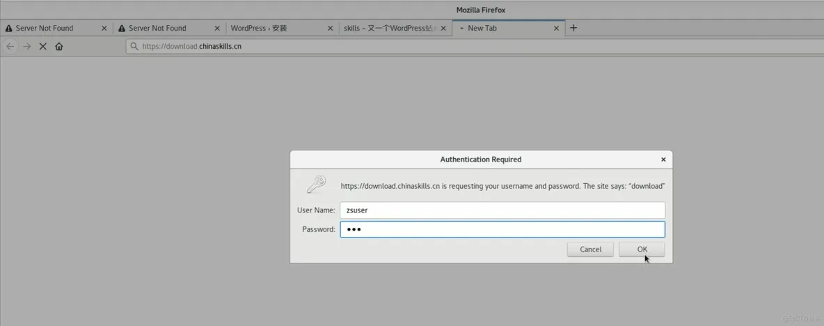Viewport: 824px width, 326px height.
Task: Click warning icon on first tab
Action: tap(9, 29)
